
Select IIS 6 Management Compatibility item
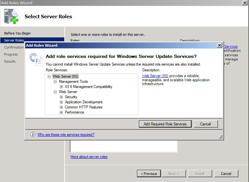point(88,87)
